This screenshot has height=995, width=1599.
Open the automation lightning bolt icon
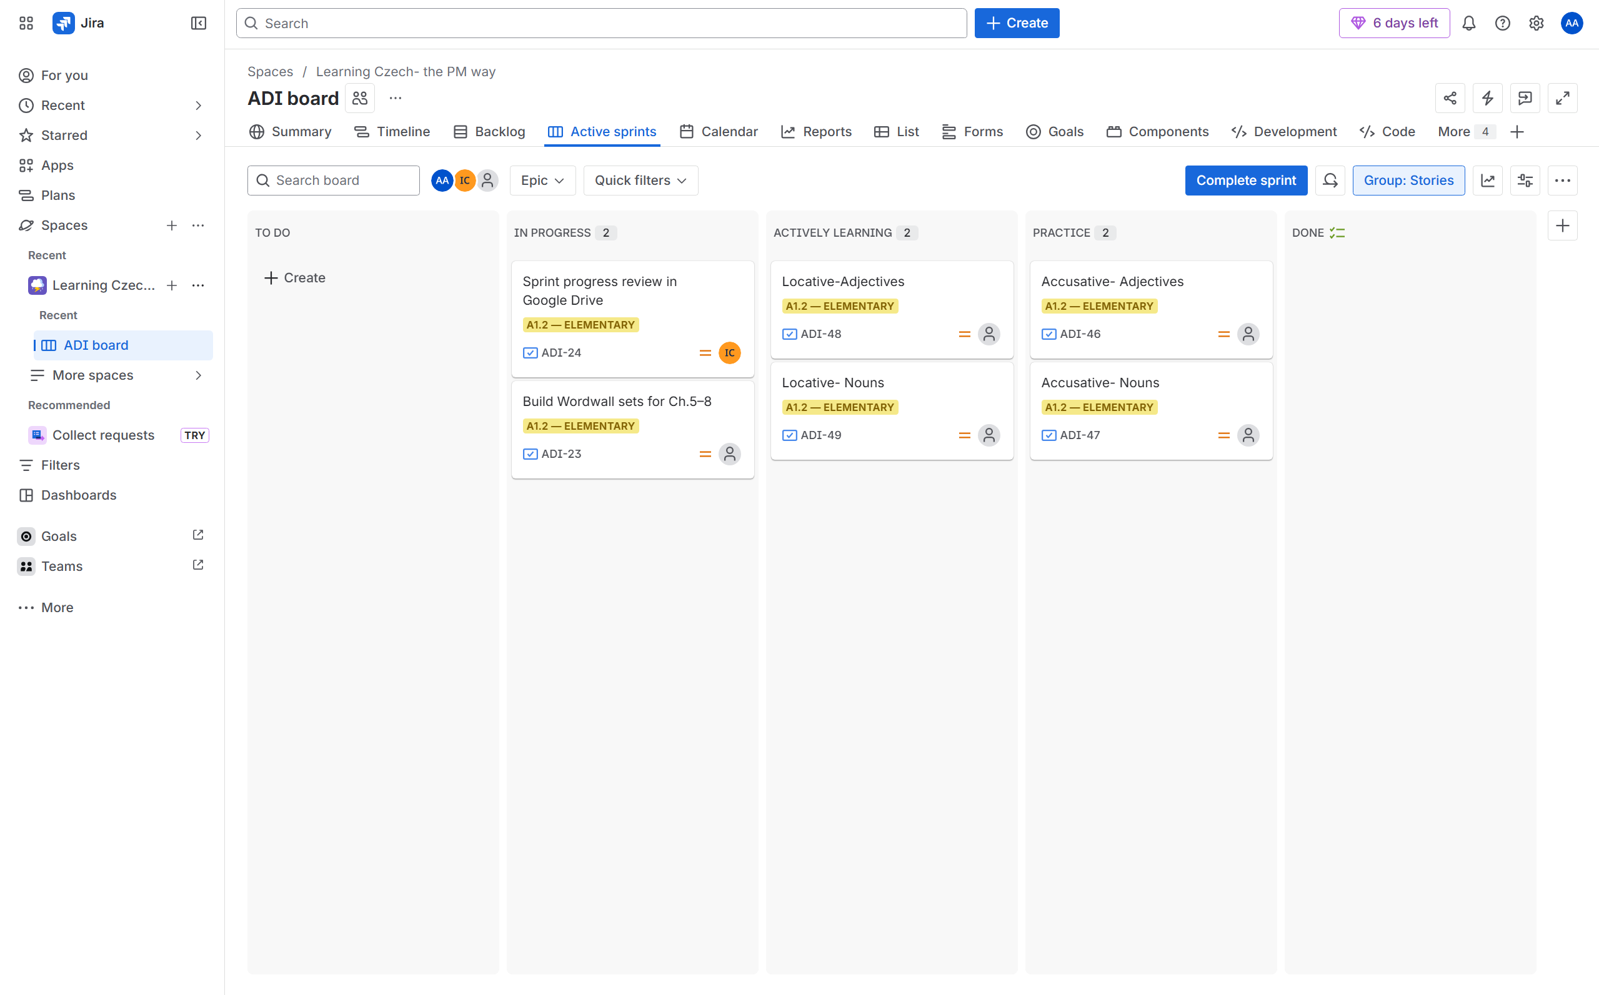click(x=1487, y=98)
